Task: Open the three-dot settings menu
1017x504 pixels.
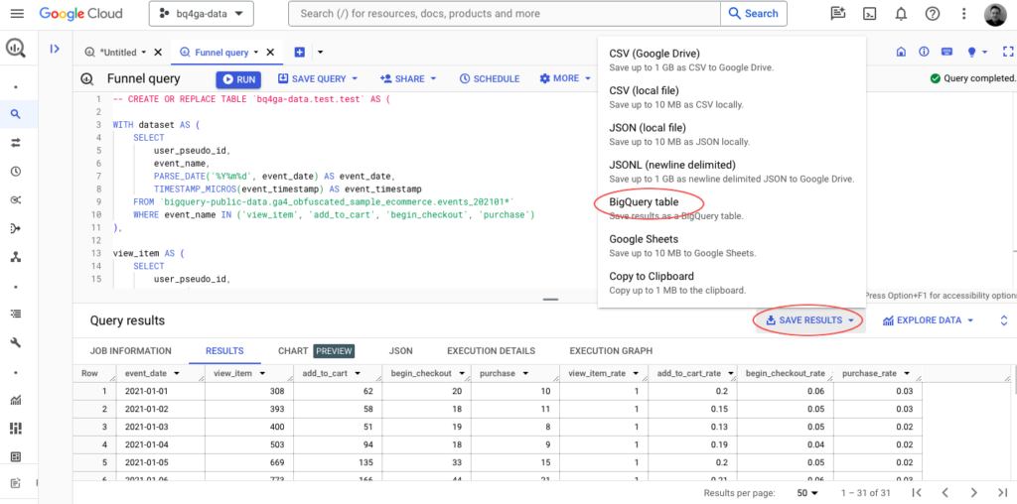Action: (963, 14)
